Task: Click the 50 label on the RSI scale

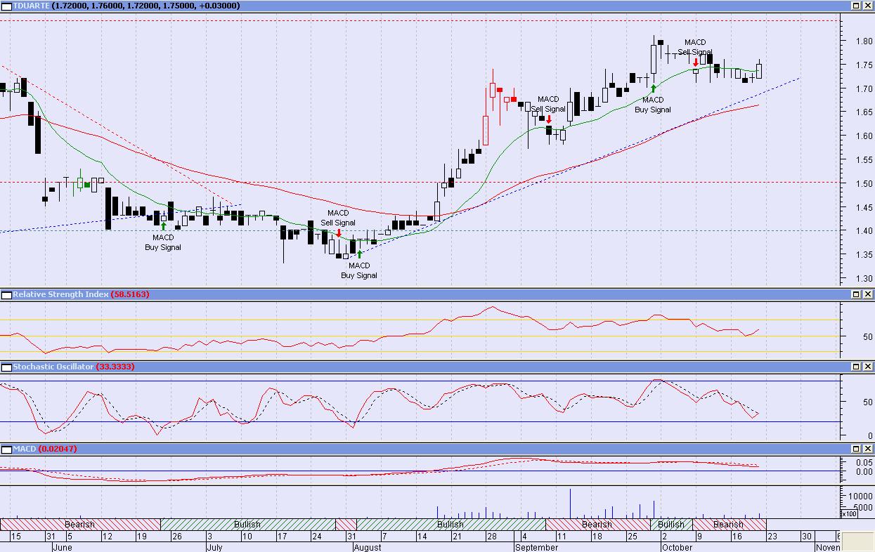Action: [868, 337]
